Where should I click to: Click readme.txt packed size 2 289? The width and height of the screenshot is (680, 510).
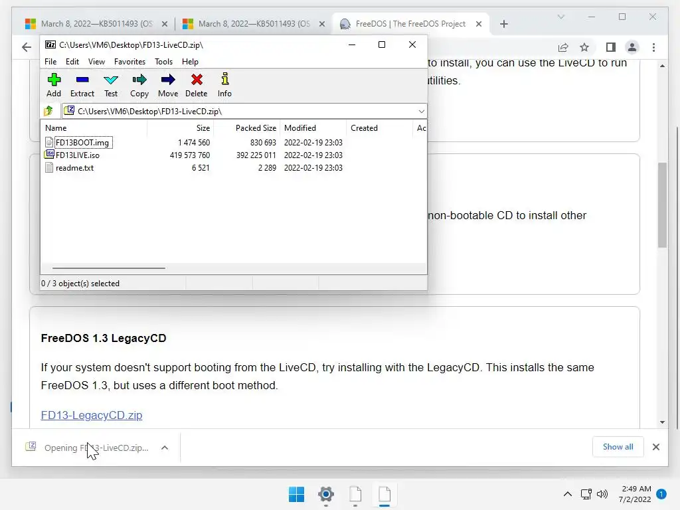click(267, 168)
